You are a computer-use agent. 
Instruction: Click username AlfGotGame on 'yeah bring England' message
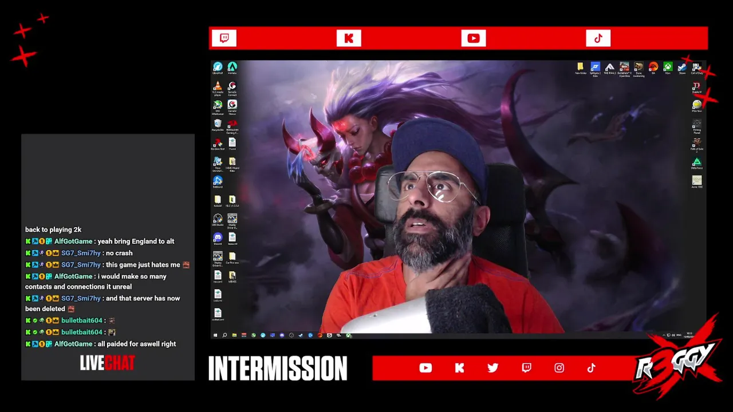pyautogui.click(x=73, y=241)
